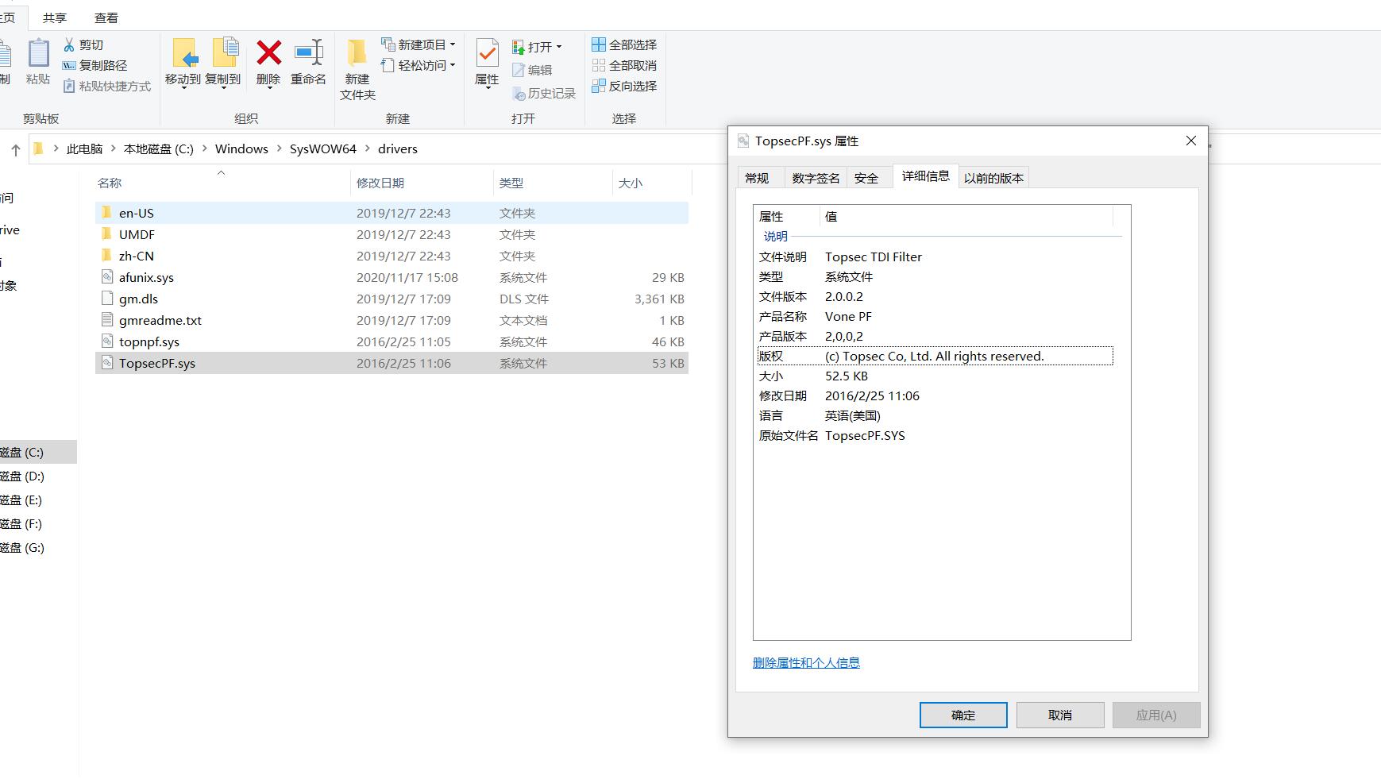
Task: Select the UMDF folder icon
Action: (107, 234)
